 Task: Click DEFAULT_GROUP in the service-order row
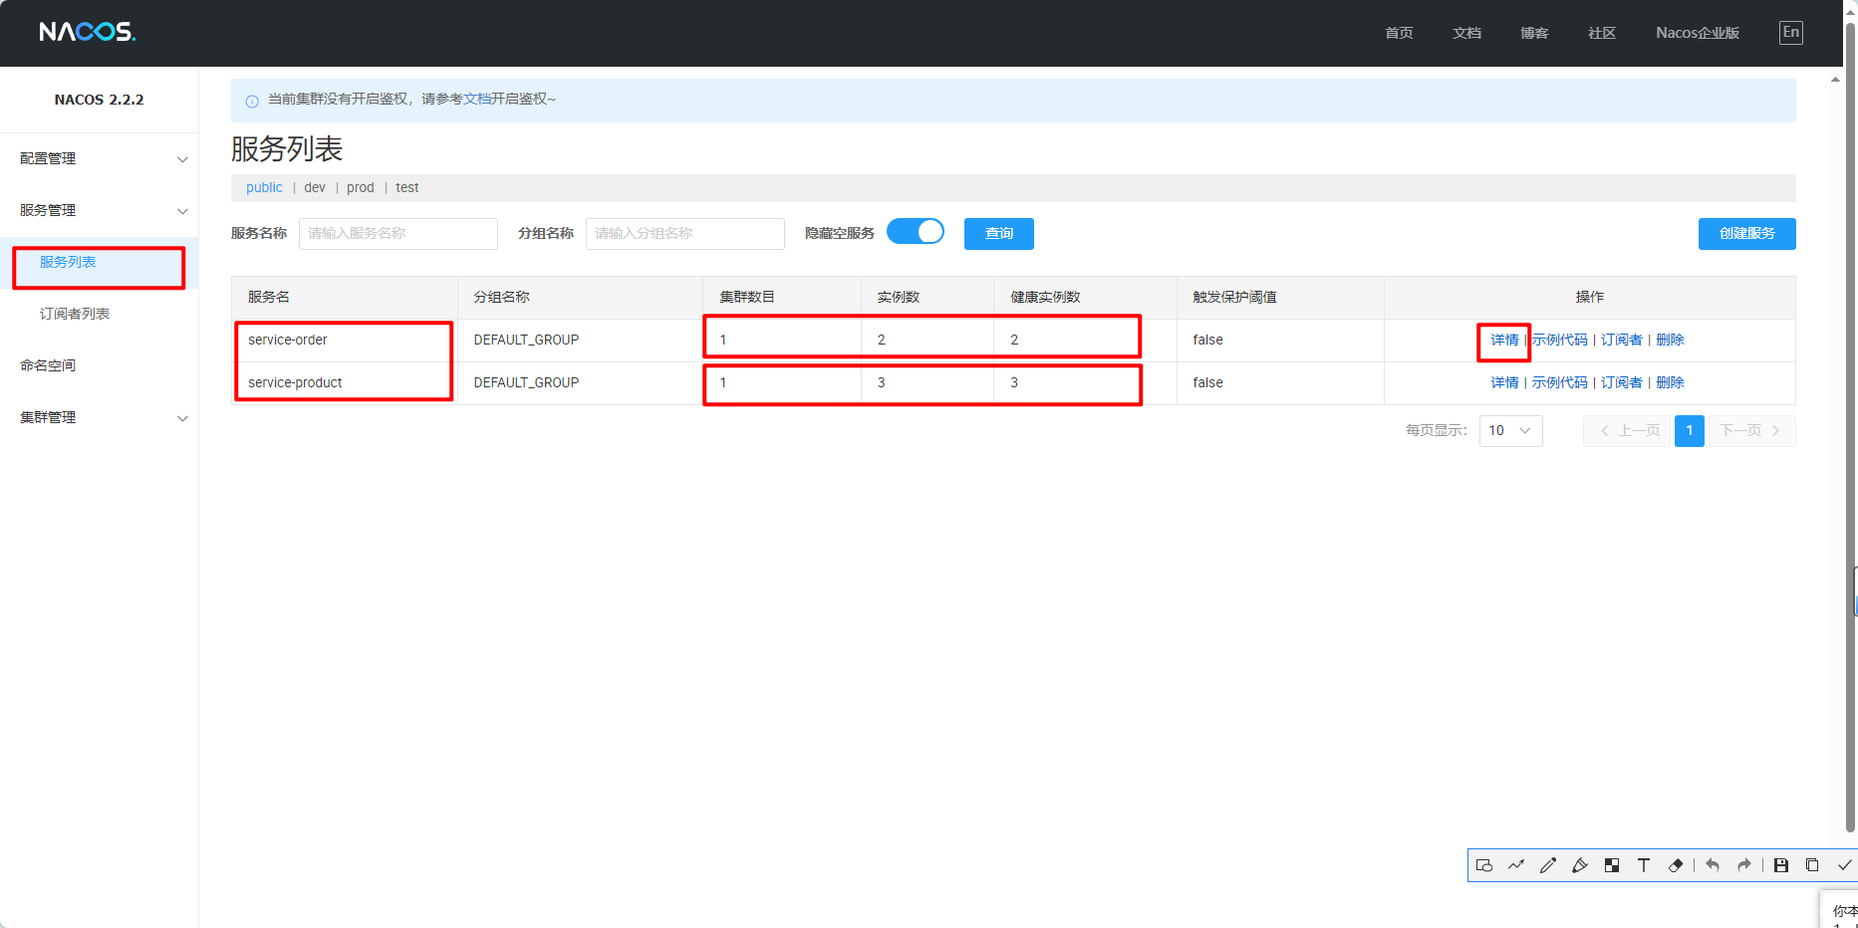[526, 341]
